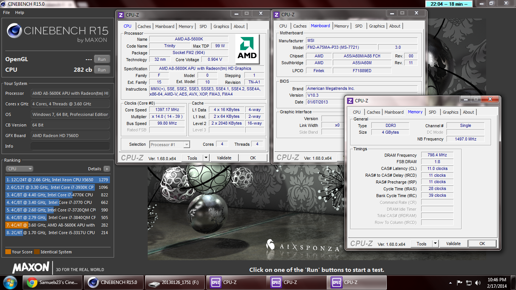Switch to About tab in CPU-Z CPU window
The image size is (516, 290).
[239, 26]
